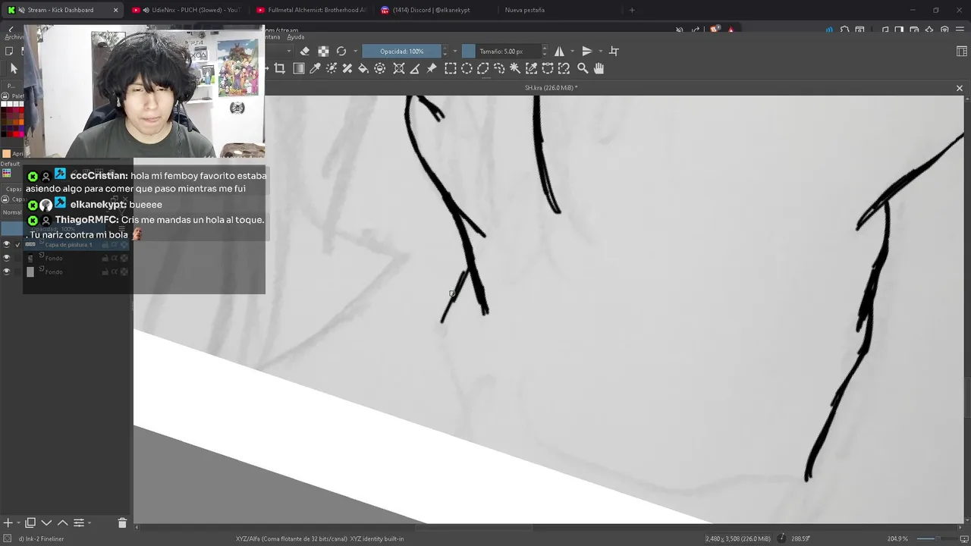Toggle horizontal mirror painting
The height and width of the screenshot is (546, 971).
pyautogui.click(x=559, y=51)
